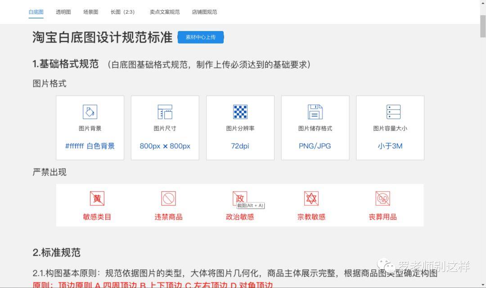Screen dimensions: 486x288
Task: Click the 图片尺寸 label
Action: tap(165, 128)
